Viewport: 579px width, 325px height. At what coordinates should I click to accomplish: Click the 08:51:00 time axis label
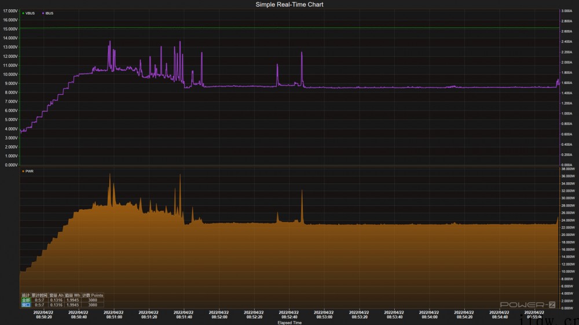(113, 317)
